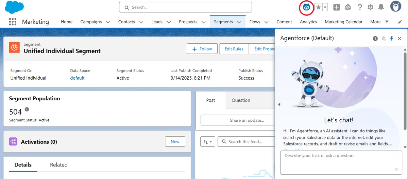The height and width of the screenshot is (179, 408).
Task: Expand the Leads tab chevron
Action: pos(169,22)
